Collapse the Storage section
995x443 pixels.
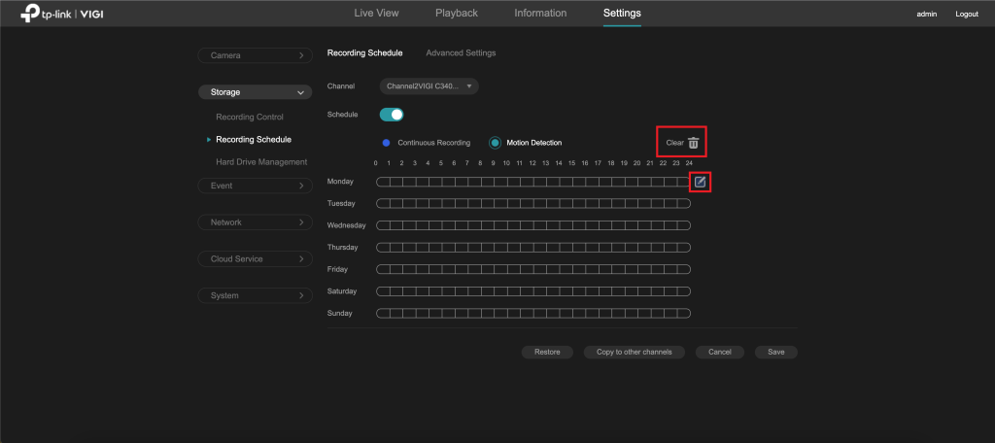pyautogui.click(x=256, y=92)
